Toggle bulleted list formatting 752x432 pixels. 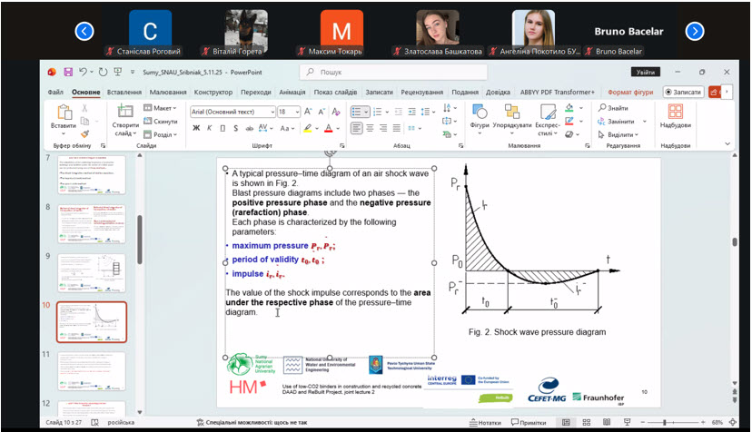pos(358,112)
